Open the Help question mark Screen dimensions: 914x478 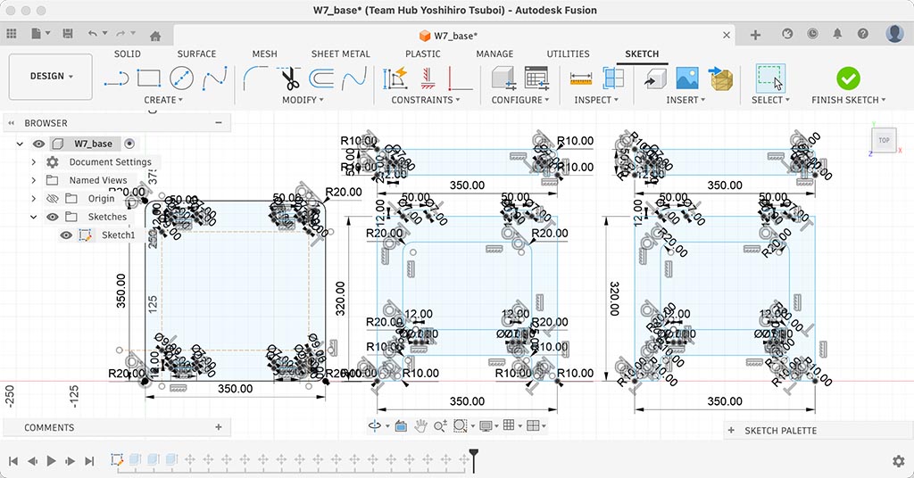[863, 34]
